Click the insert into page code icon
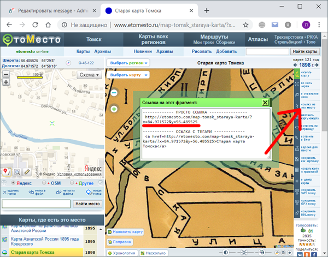The image size is (328, 257). (x=297, y=127)
